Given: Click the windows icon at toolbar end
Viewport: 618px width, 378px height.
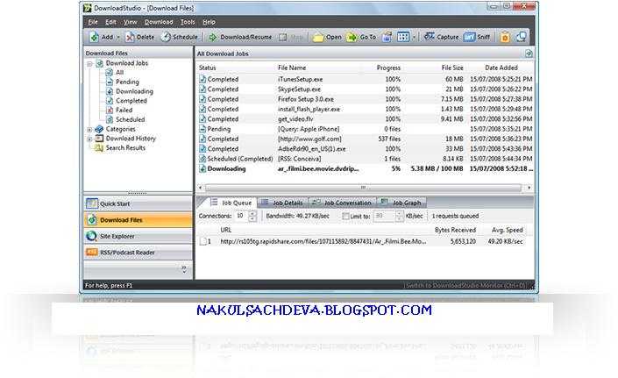Looking at the screenshot, I should pyautogui.click(x=522, y=37).
